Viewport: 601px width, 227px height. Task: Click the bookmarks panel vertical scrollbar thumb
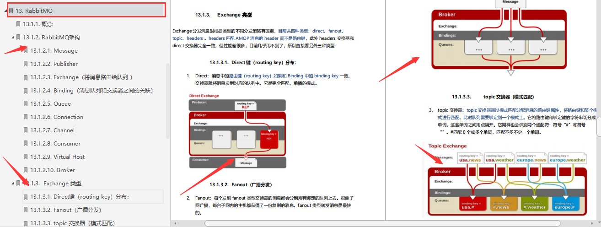coord(168,101)
